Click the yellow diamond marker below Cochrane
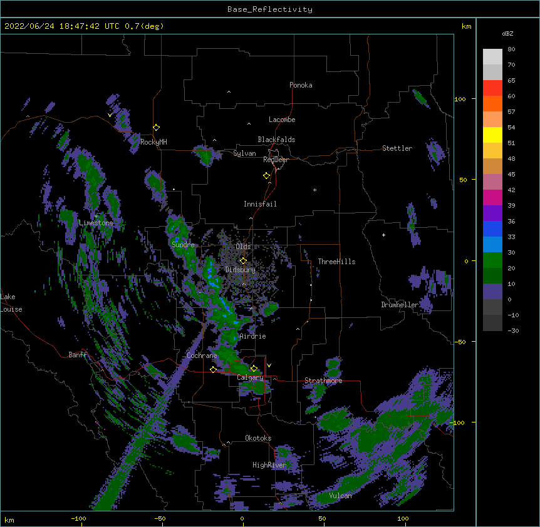This screenshot has height=527, width=540. pyautogui.click(x=213, y=369)
